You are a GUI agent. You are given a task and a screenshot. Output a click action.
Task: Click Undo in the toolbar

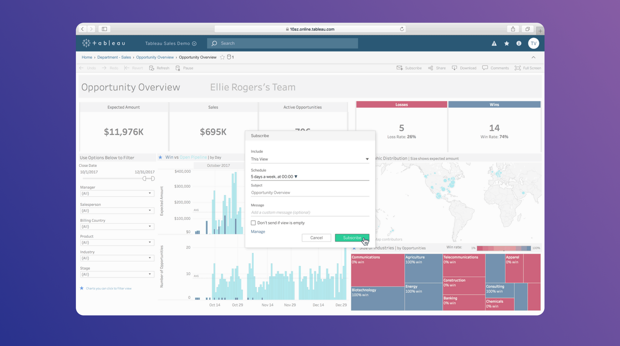pos(88,68)
